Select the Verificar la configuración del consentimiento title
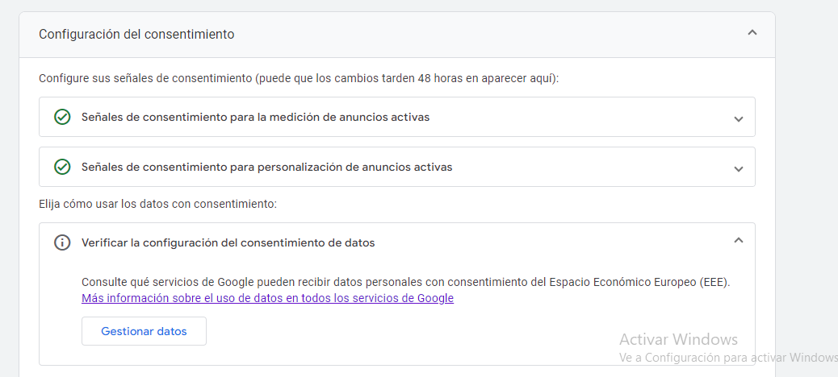 click(x=228, y=242)
